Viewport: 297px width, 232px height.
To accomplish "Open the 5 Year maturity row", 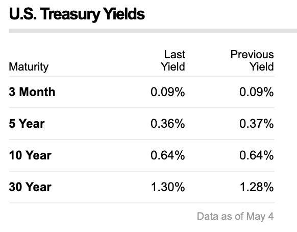I will (x=142, y=124).
